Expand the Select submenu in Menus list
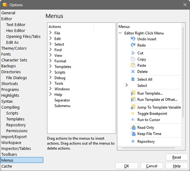190x171 pixels. click(x=127, y=85)
